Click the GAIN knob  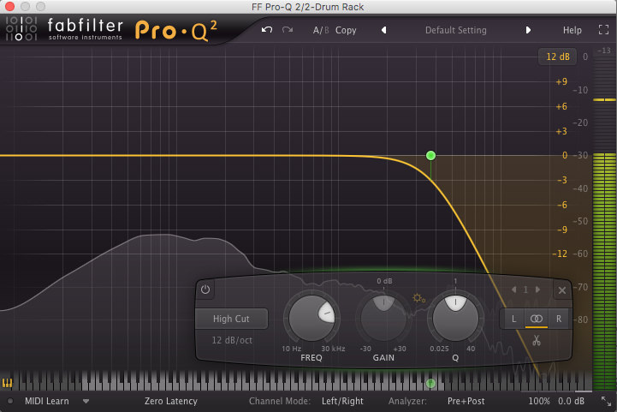click(x=383, y=319)
